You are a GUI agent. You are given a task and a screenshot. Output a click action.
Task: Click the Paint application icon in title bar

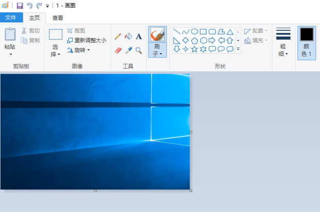pos(5,5)
